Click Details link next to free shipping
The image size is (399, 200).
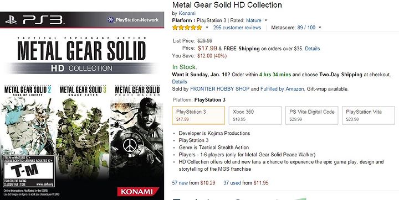[x=312, y=49]
